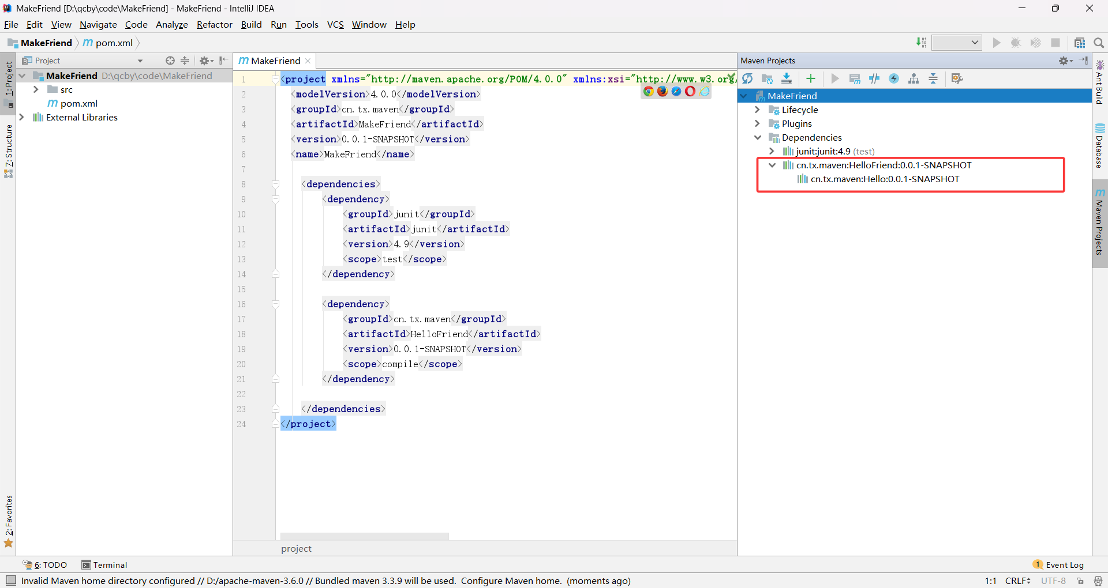1108x588 pixels.
Task: Open in Firefox browser icon
Action: (x=662, y=91)
